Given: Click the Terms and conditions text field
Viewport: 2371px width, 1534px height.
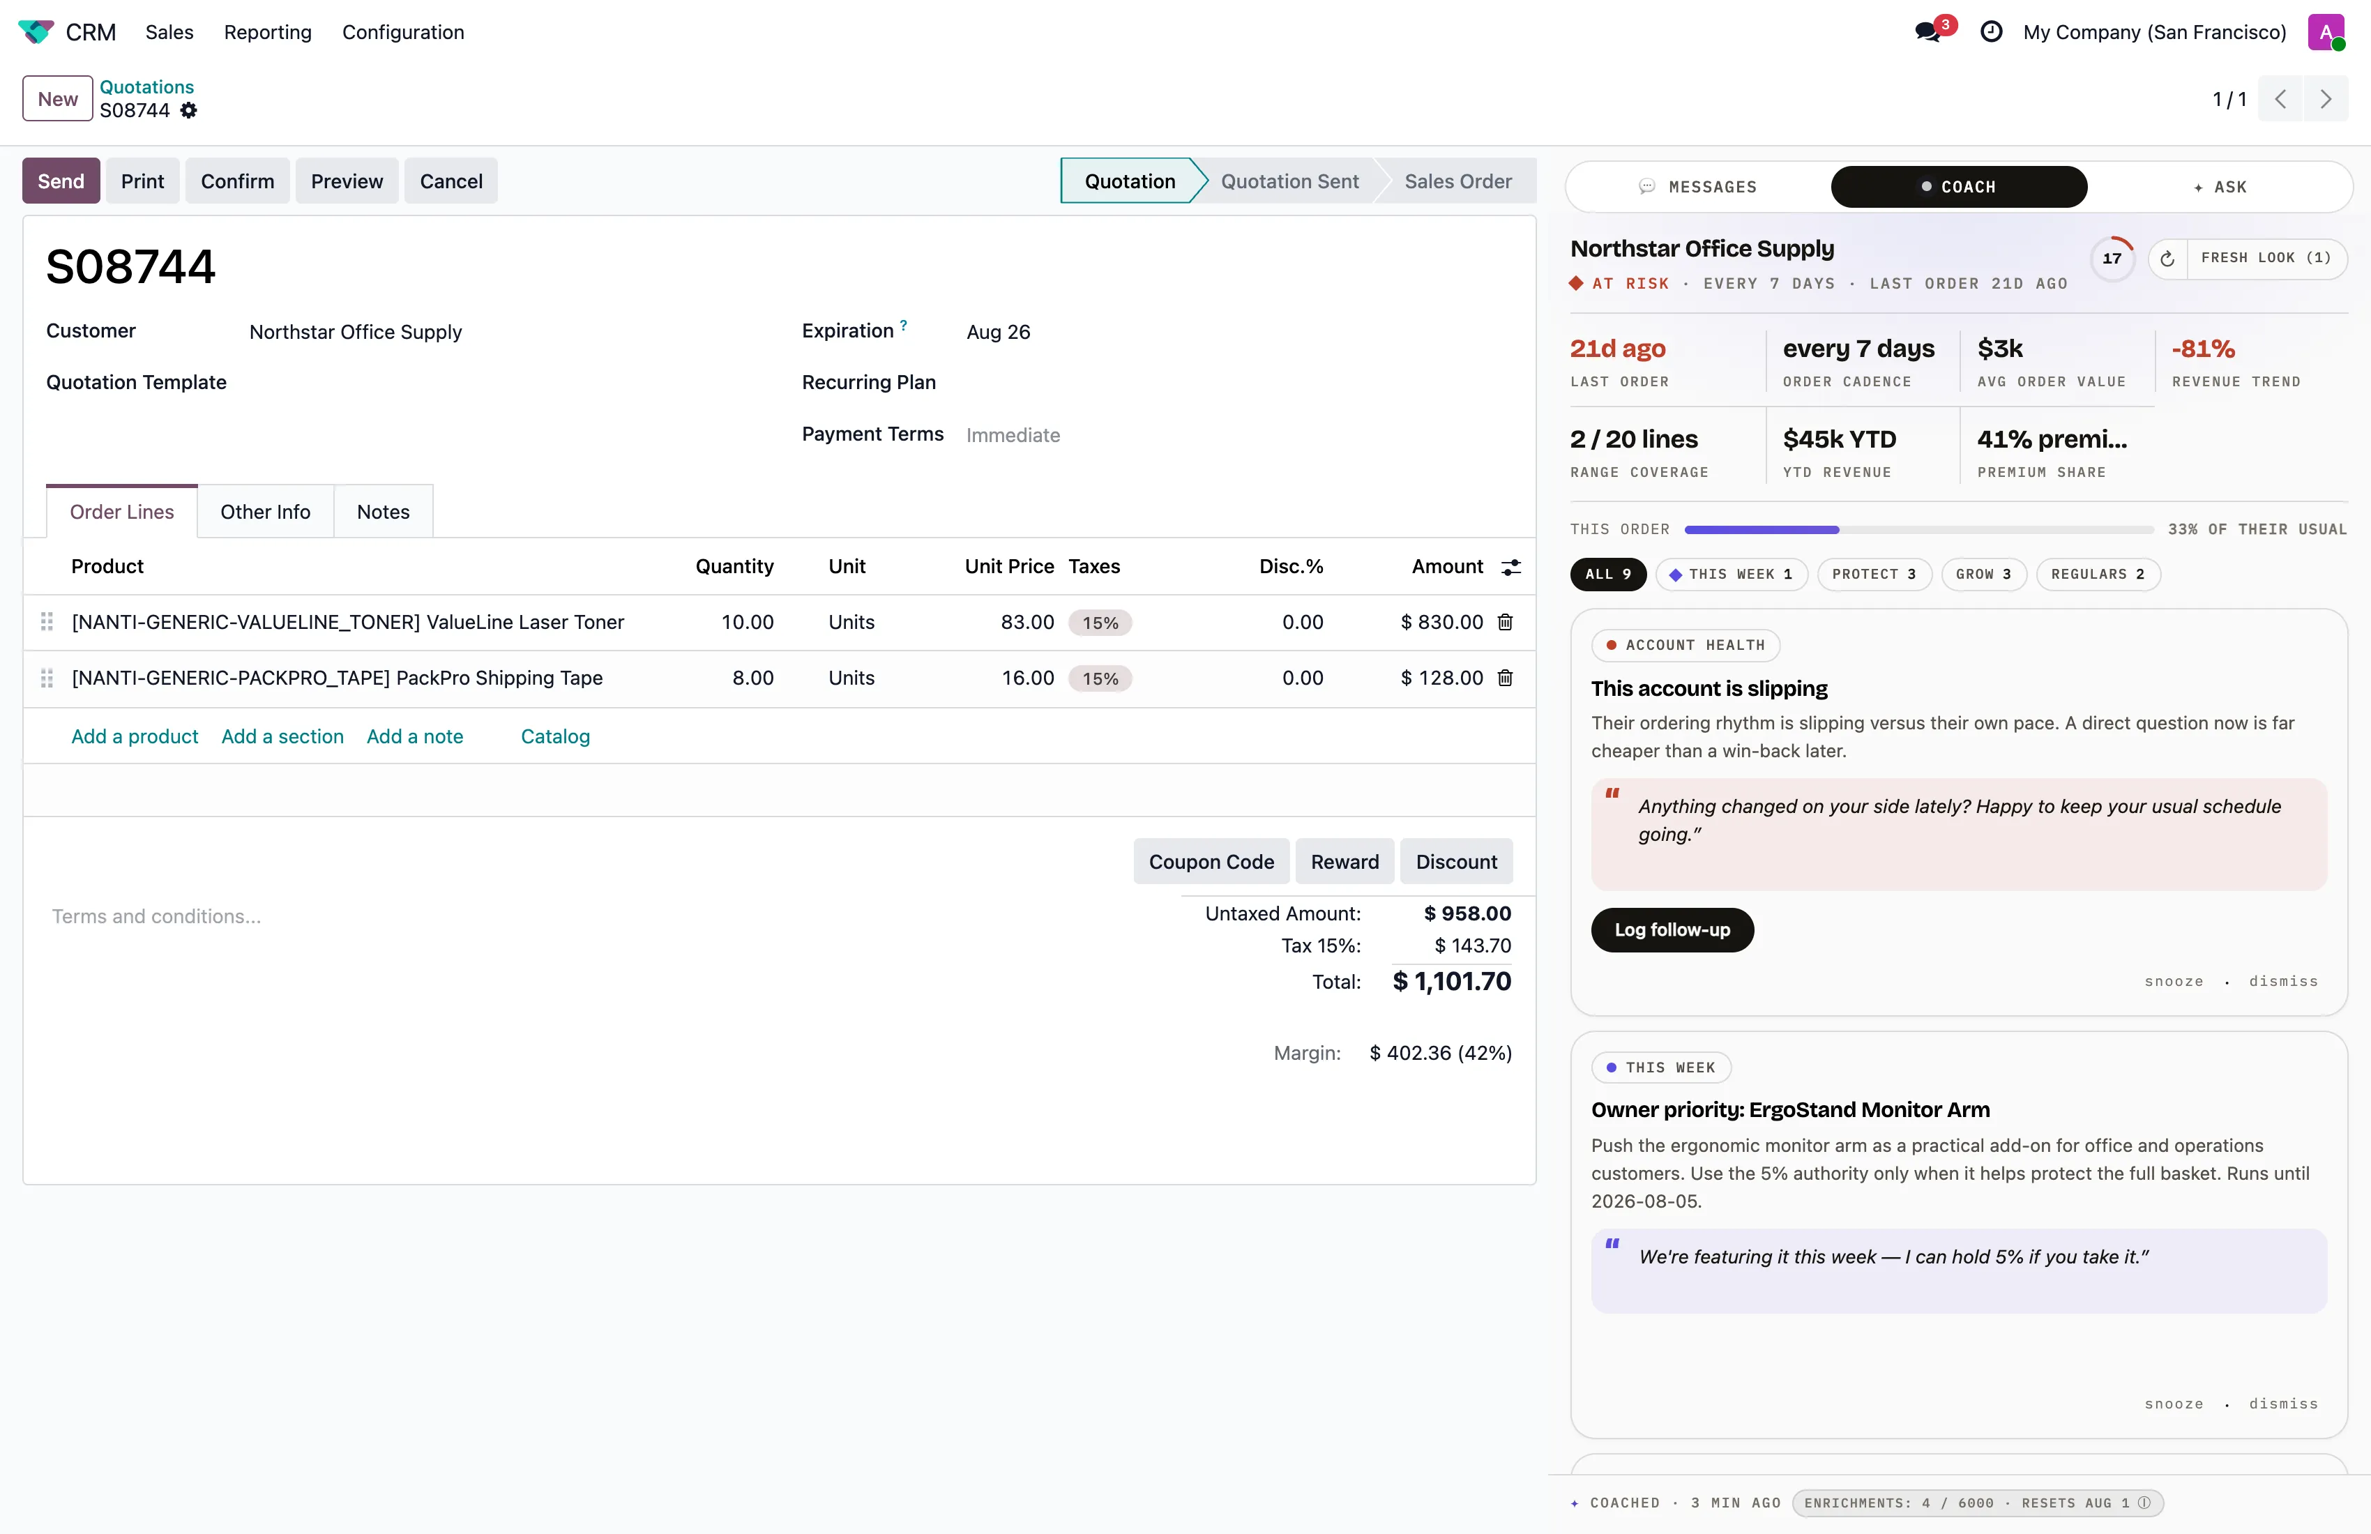Looking at the screenshot, I should tap(156, 916).
